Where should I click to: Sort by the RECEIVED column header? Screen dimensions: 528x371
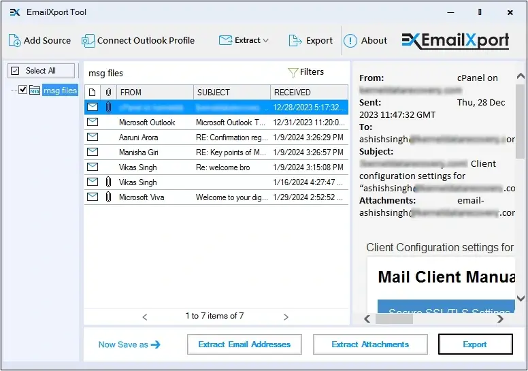tap(309, 93)
